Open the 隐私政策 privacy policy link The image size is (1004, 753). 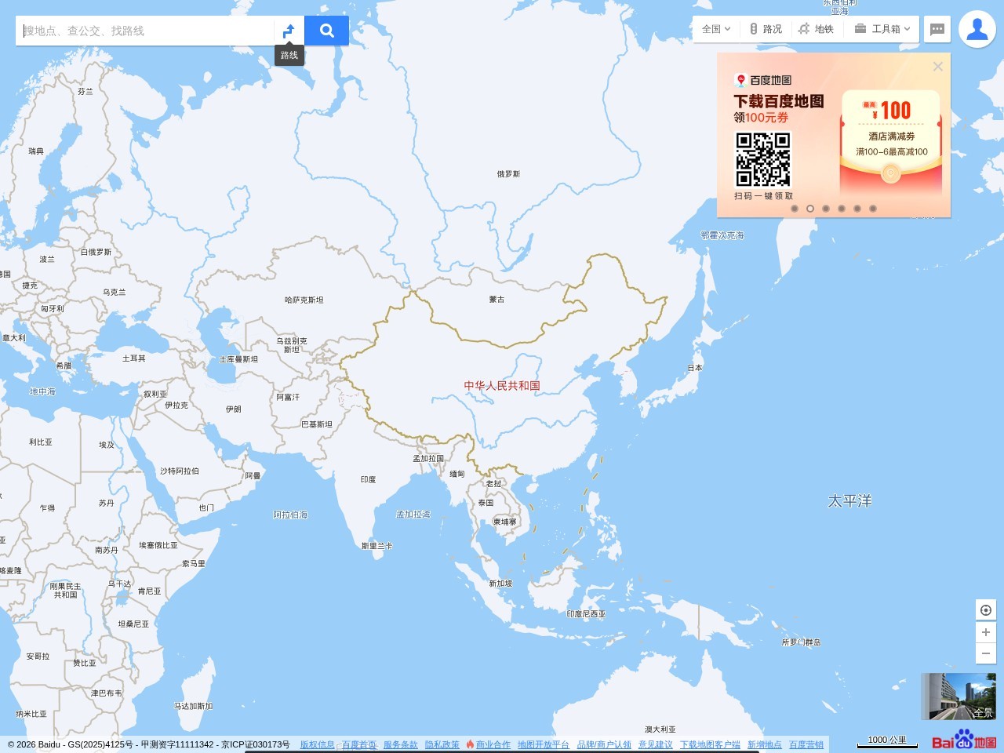click(442, 744)
